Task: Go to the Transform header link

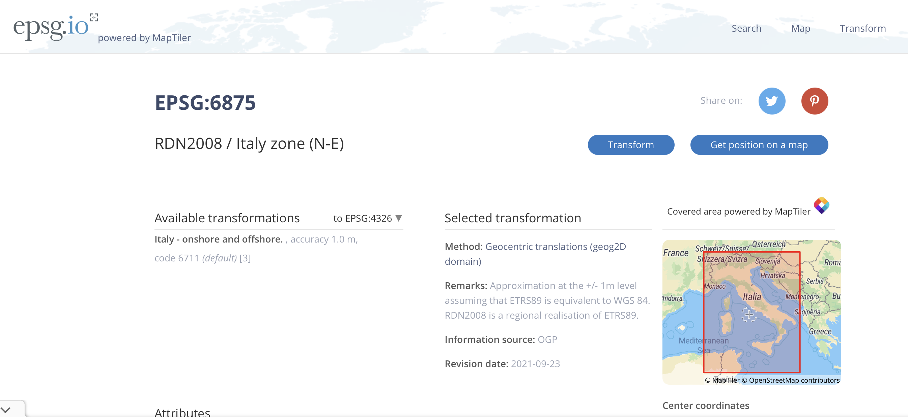Action: (x=862, y=28)
